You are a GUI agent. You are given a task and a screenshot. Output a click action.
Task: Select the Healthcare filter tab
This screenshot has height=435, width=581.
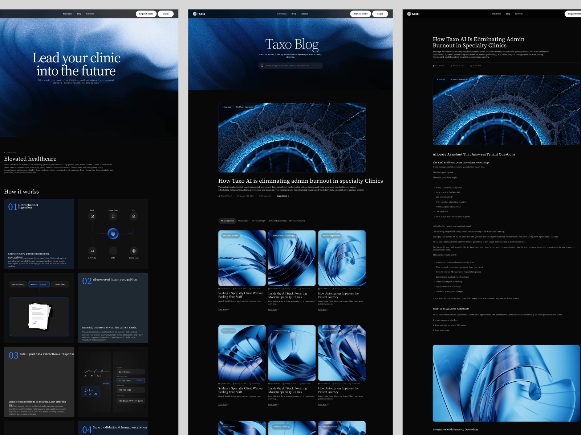click(243, 221)
